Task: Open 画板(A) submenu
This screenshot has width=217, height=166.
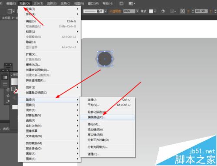Action: 49,154
